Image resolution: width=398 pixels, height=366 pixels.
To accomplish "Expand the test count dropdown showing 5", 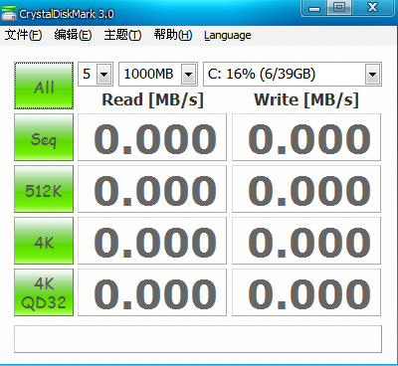I will point(103,74).
